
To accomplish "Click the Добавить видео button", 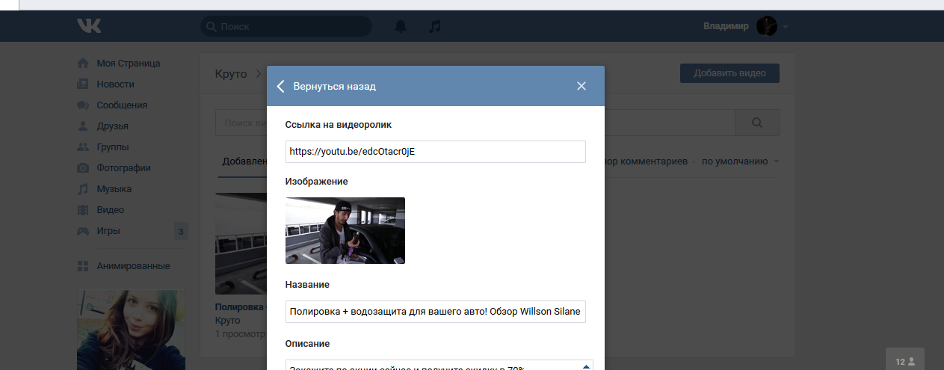I will pos(729,73).
